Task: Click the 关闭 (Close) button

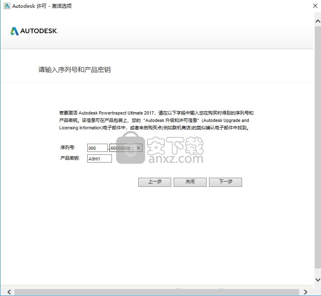Action: coord(190,182)
